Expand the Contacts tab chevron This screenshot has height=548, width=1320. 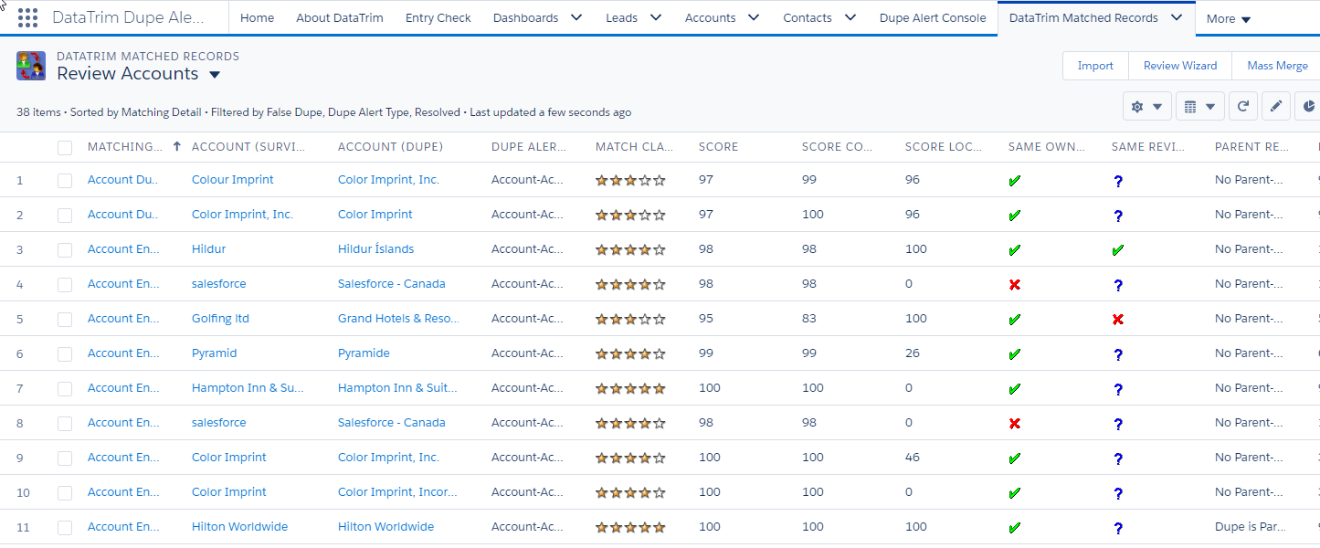tap(850, 17)
